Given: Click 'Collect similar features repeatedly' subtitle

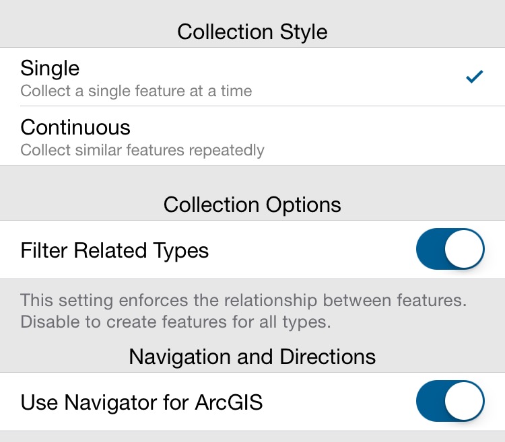Looking at the screenshot, I should coord(142,150).
